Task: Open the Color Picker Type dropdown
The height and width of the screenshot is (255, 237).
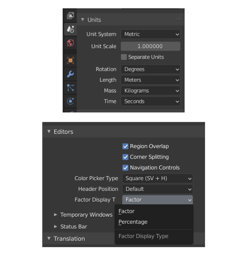Action: [x=158, y=178]
